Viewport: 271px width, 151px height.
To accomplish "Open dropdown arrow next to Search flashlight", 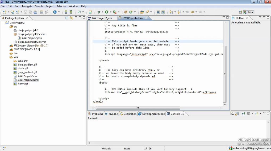I will tap(151, 12).
